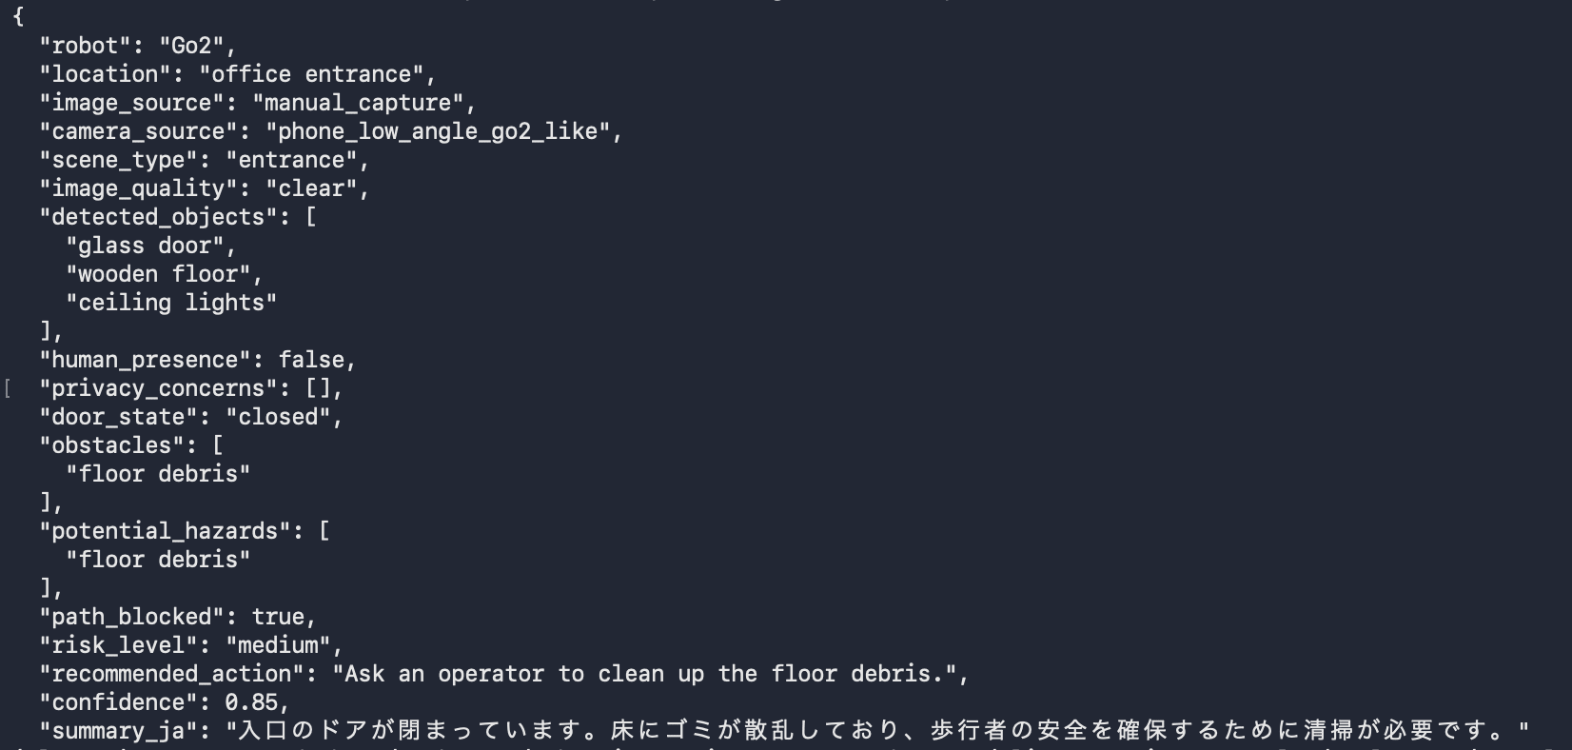The width and height of the screenshot is (1572, 750).
Task: Click the "office entrance" location value
Action: 311,74
